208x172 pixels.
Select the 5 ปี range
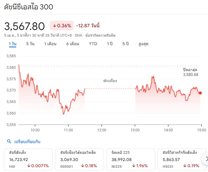coord(125,44)
